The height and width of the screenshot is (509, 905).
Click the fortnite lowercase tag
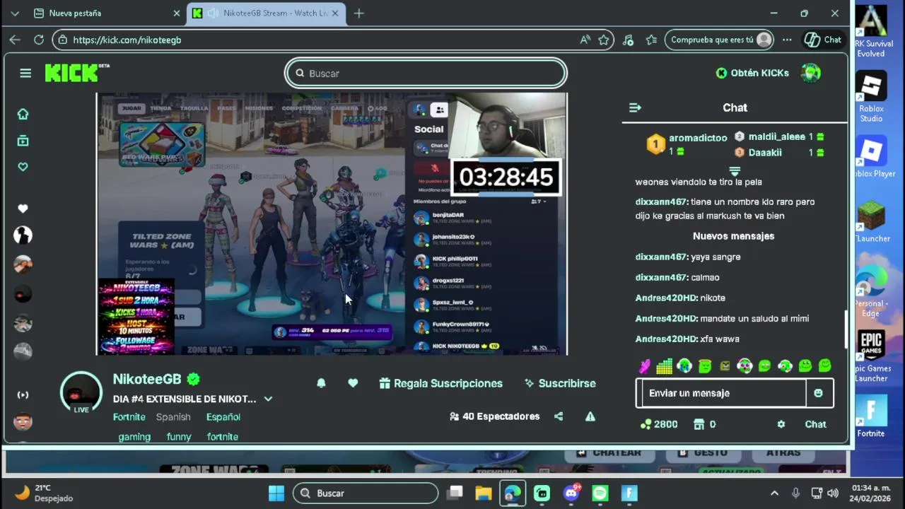[223, 437]
